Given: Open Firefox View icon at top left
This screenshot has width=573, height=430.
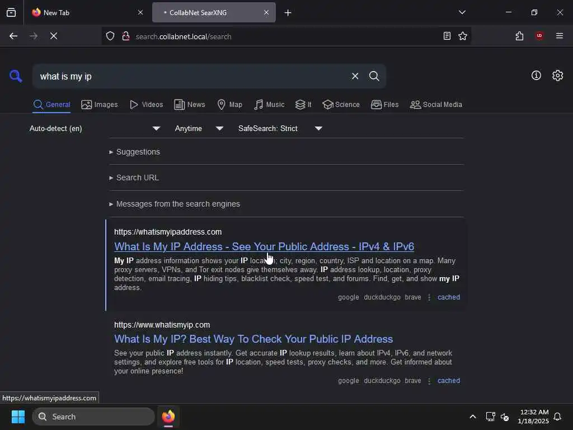Looking at the screenshot, I should pos(11,12).
